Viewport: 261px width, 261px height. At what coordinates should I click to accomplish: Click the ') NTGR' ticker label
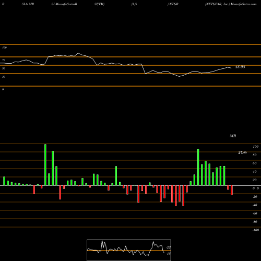[x=173, y=4]
